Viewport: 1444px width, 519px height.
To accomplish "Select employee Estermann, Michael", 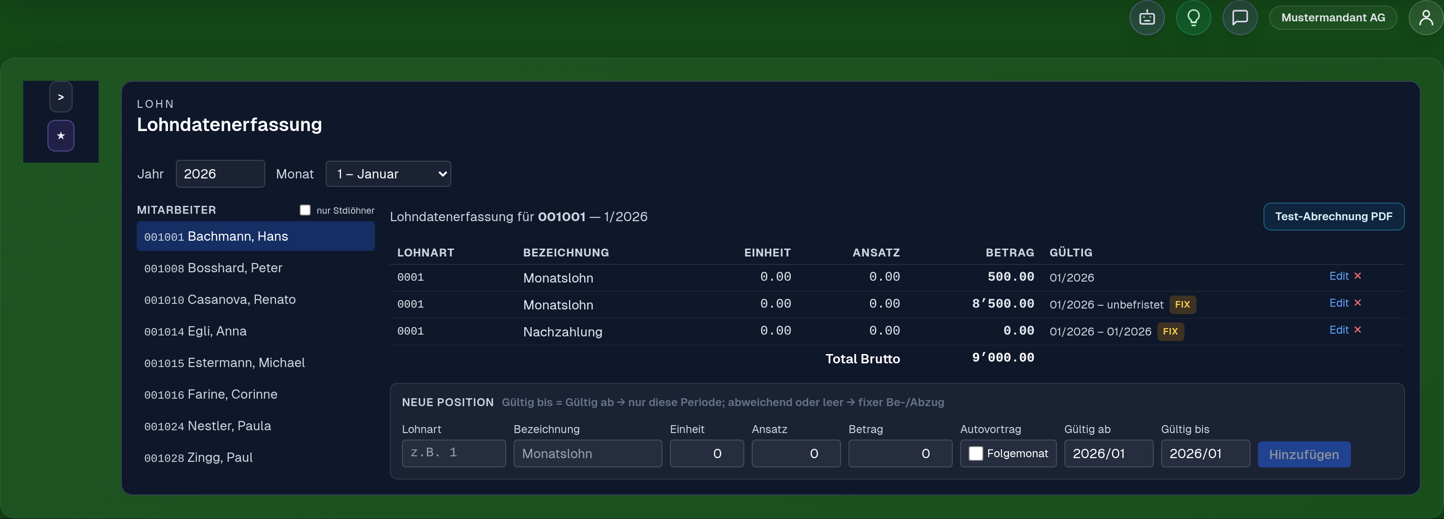I will [x=255, y=363].
